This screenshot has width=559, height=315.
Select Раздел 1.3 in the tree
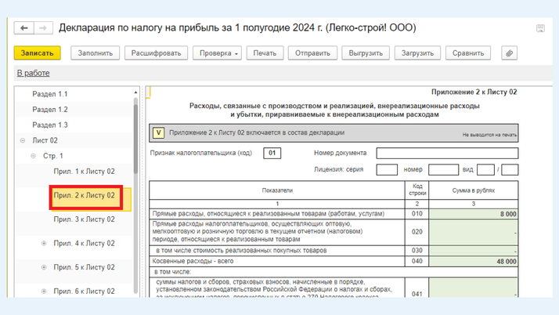tap(50, 125)
